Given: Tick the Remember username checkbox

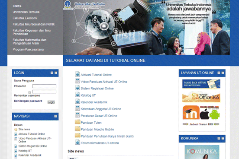Looking at the screenshot, I should pyautogui.click(x=29, y=92).
